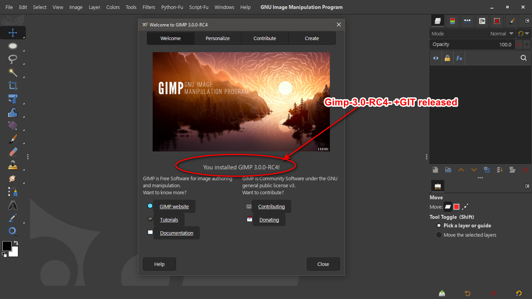The width and height of the screenshot is (532, 299).
Task: Merge layers down
Action: point(500,170)
